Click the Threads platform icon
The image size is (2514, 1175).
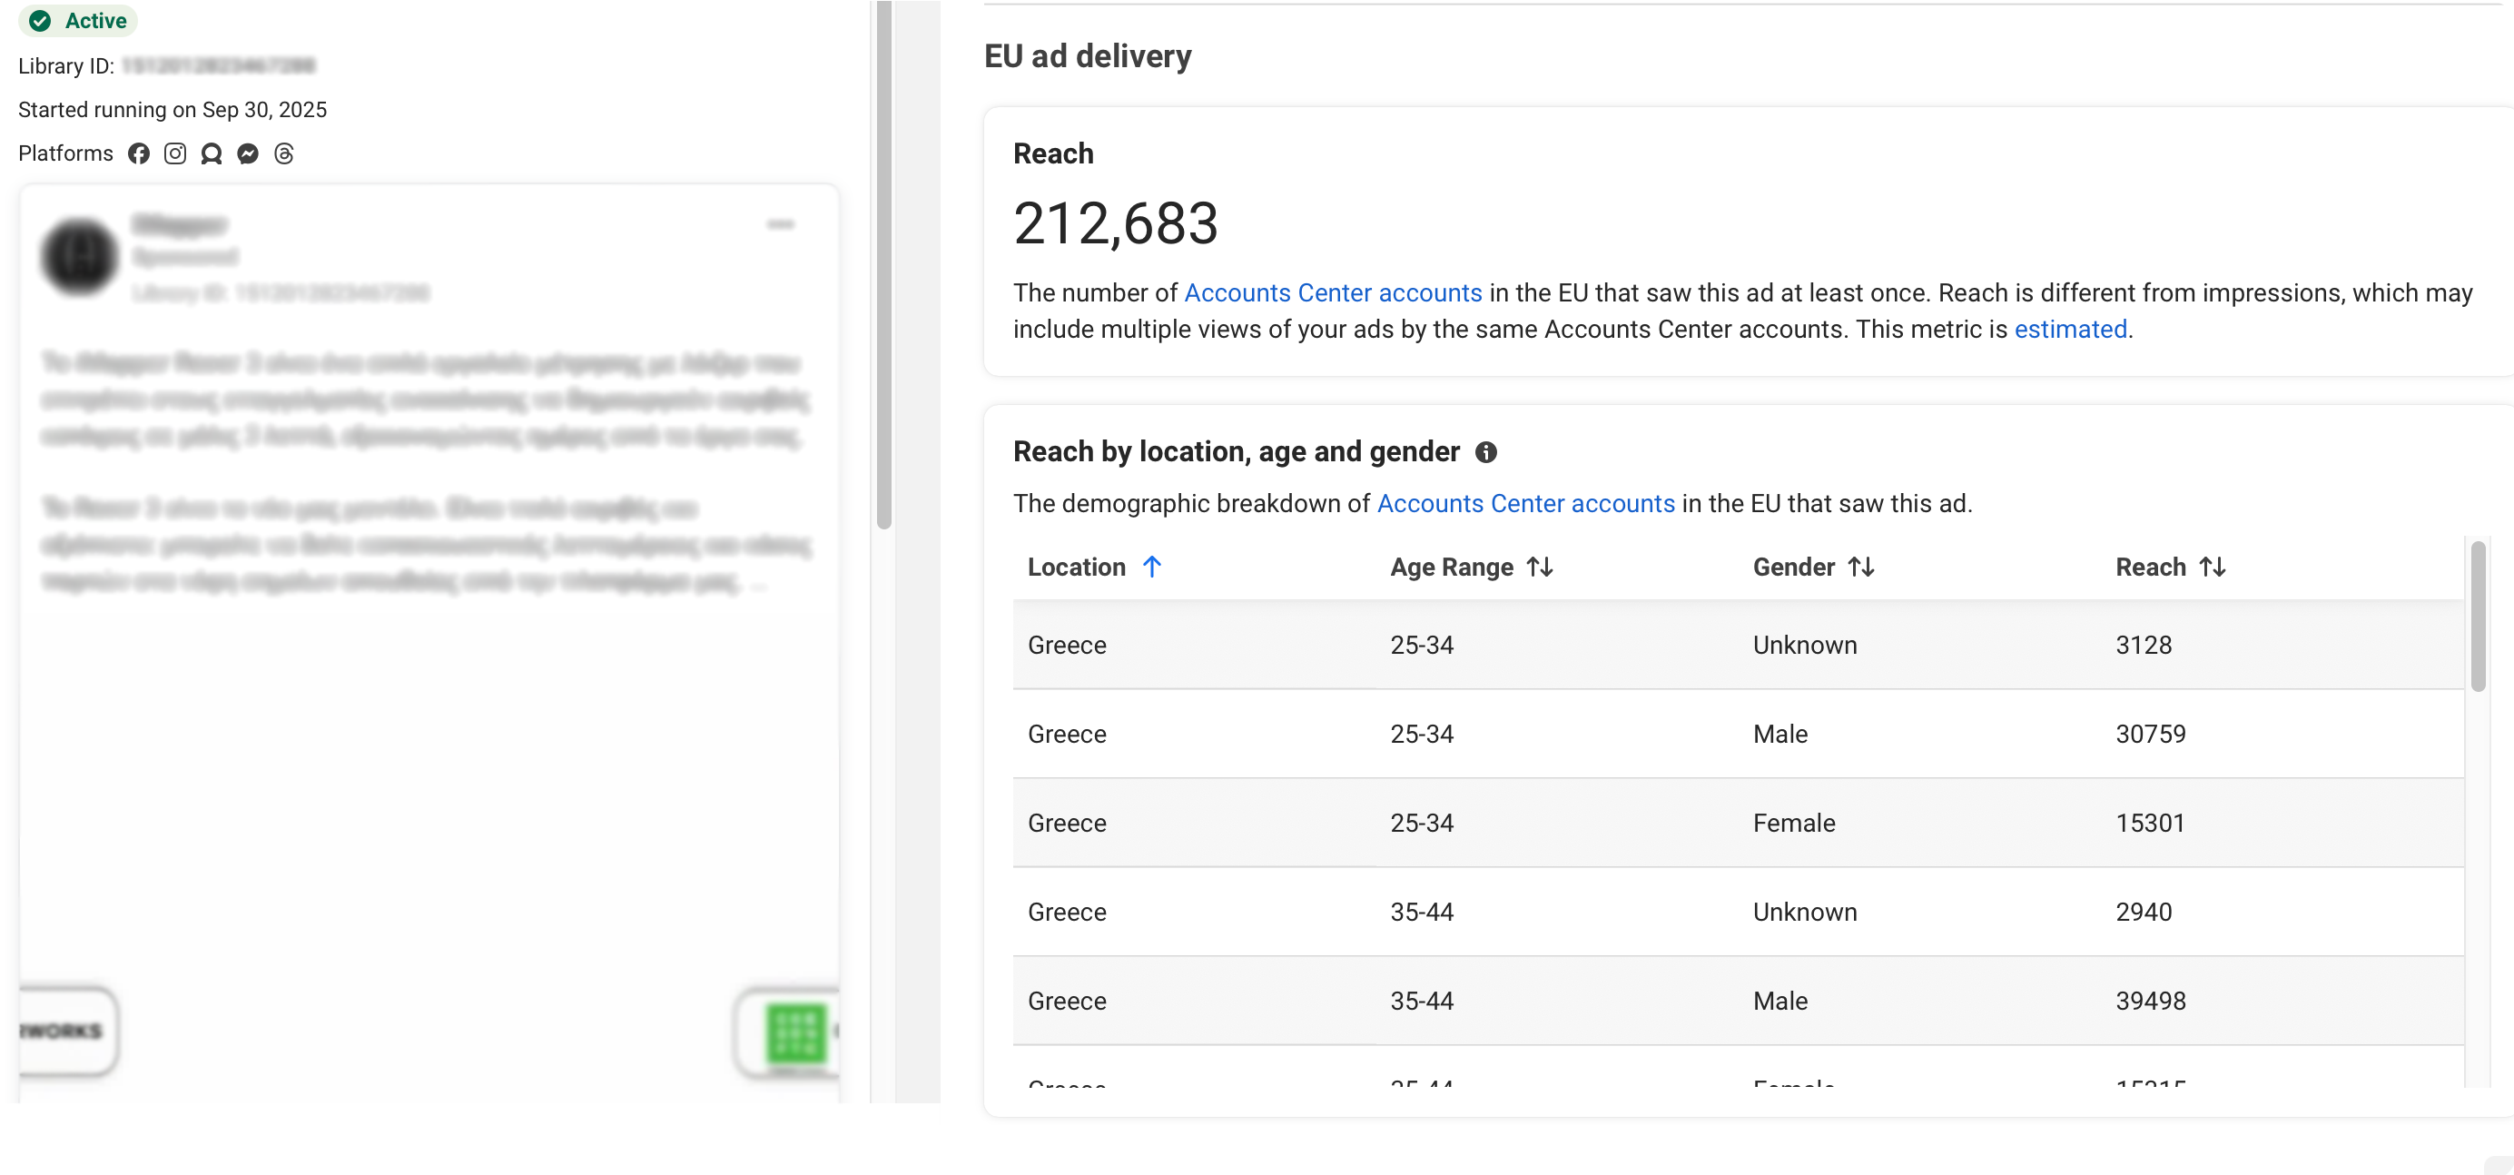pyautogui.click(x=284, y=153)
